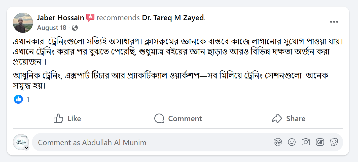Visit the Dr. Tareq M Zayed page
The image size is (358, 162).
pos(173,17)
